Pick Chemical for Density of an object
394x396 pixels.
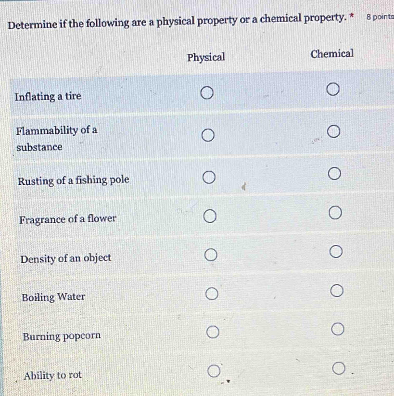click(336, 252)
